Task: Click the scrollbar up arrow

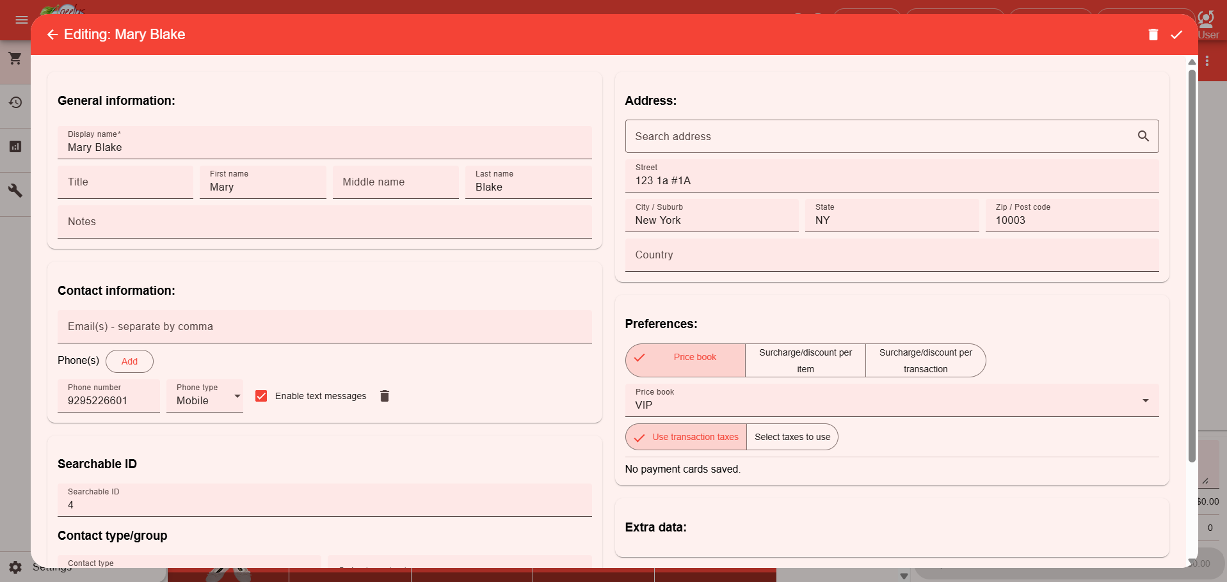Action: [1192, 62]
